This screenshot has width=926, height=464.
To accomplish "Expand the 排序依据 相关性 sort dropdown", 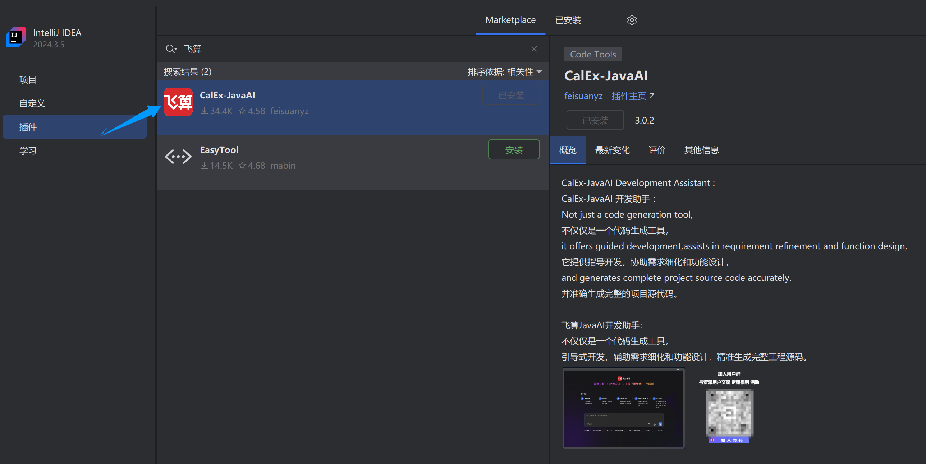I will [504, 72].
